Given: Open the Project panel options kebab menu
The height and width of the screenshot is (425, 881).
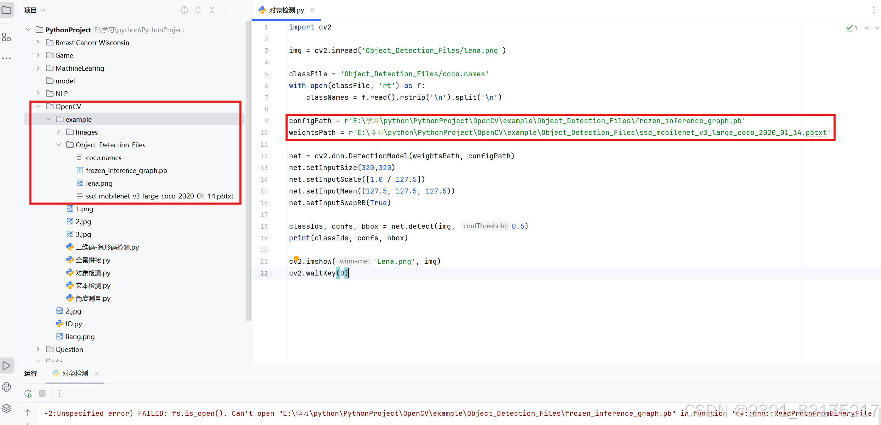Looking at the screenshot, I should [x=226, y=10].
